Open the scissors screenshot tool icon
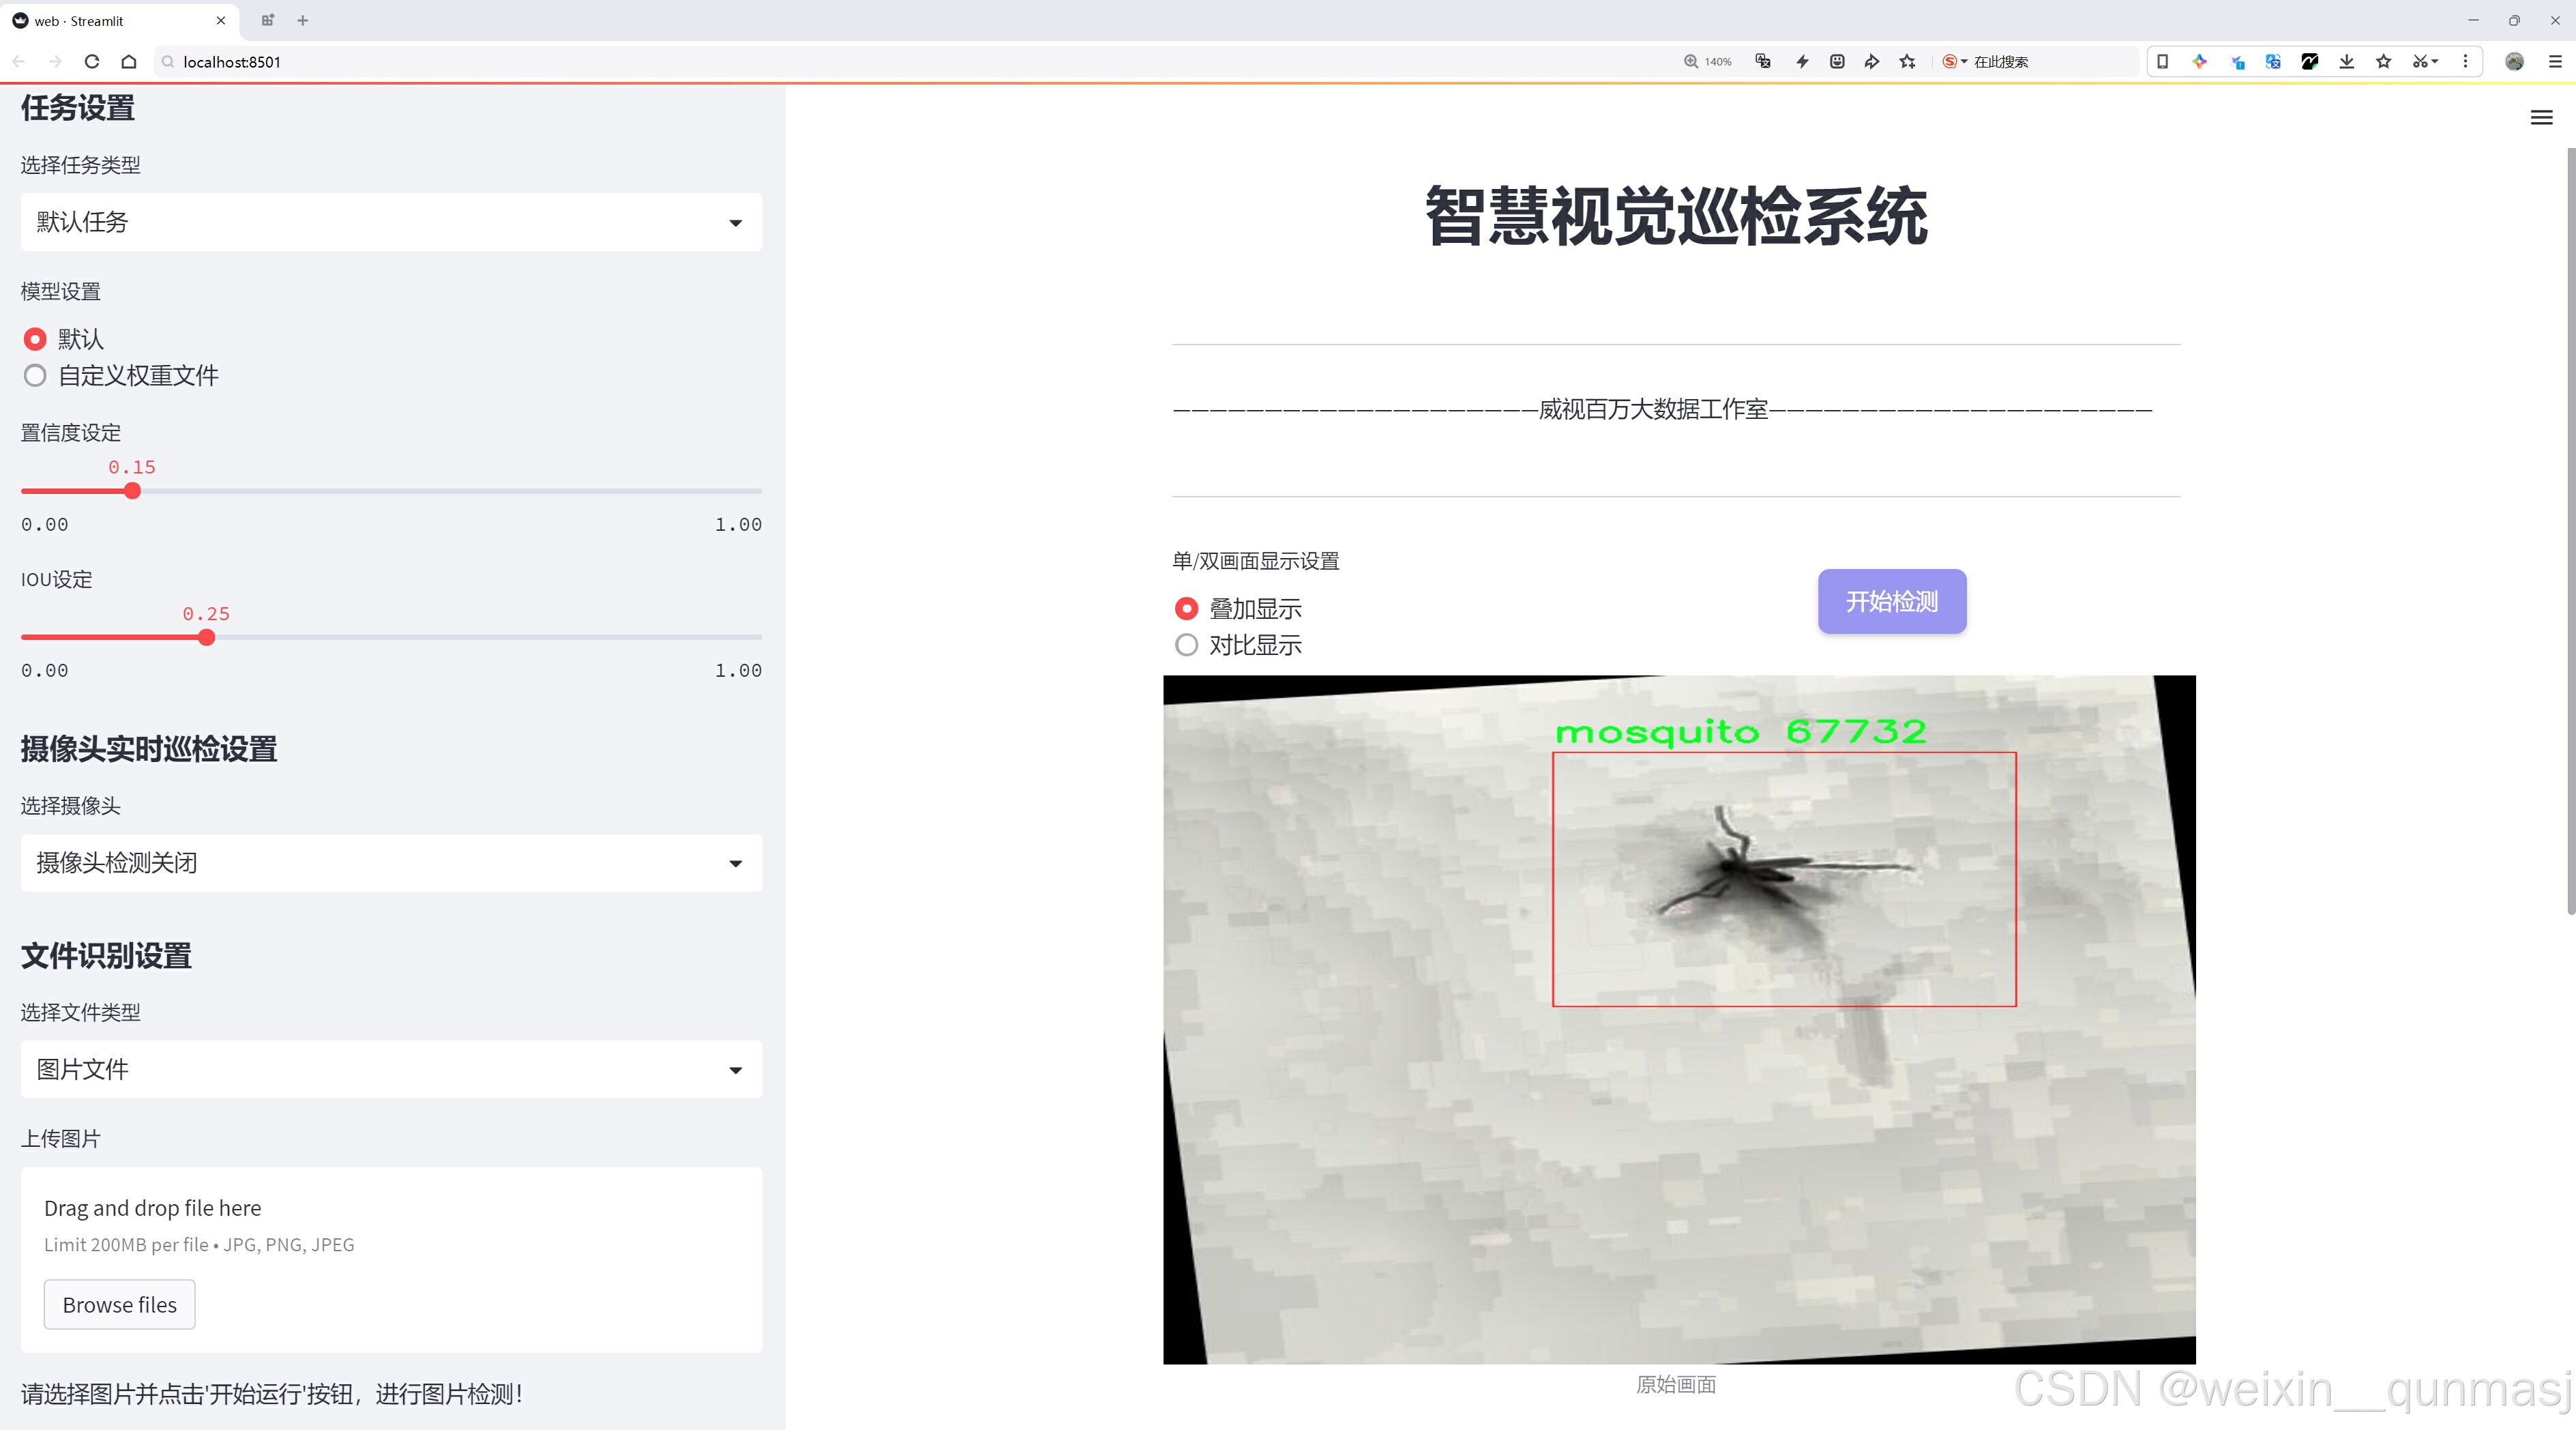The width and height of the screenshot is (2576, 1430). coord(2420,62)
